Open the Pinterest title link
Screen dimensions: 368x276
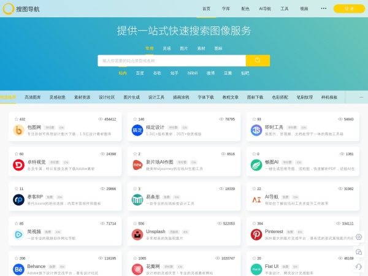(274, 231)
